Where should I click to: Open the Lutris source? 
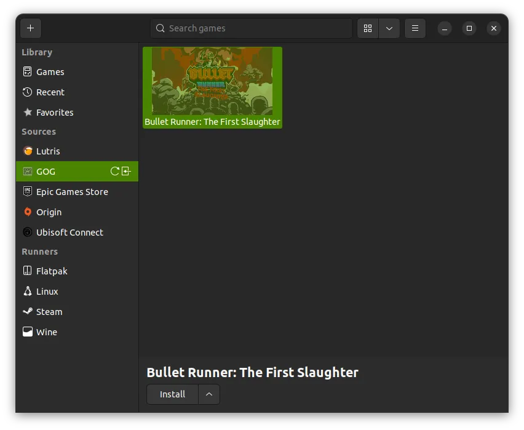(x=48, y=151)
